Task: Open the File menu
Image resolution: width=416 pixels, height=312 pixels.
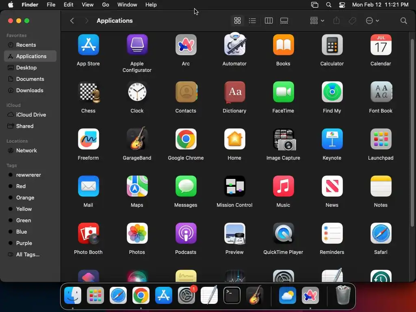Action: [x=51, y=5]
